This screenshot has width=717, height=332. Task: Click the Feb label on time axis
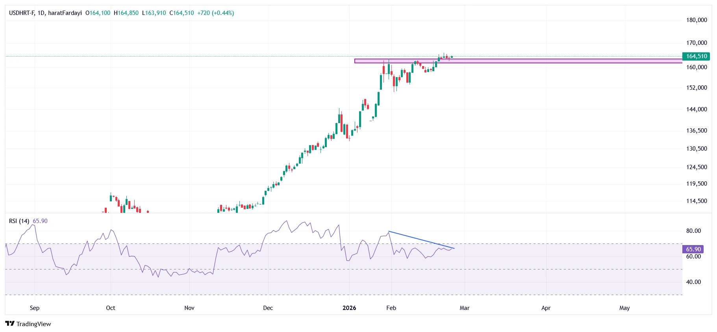(x=391, y=308)
